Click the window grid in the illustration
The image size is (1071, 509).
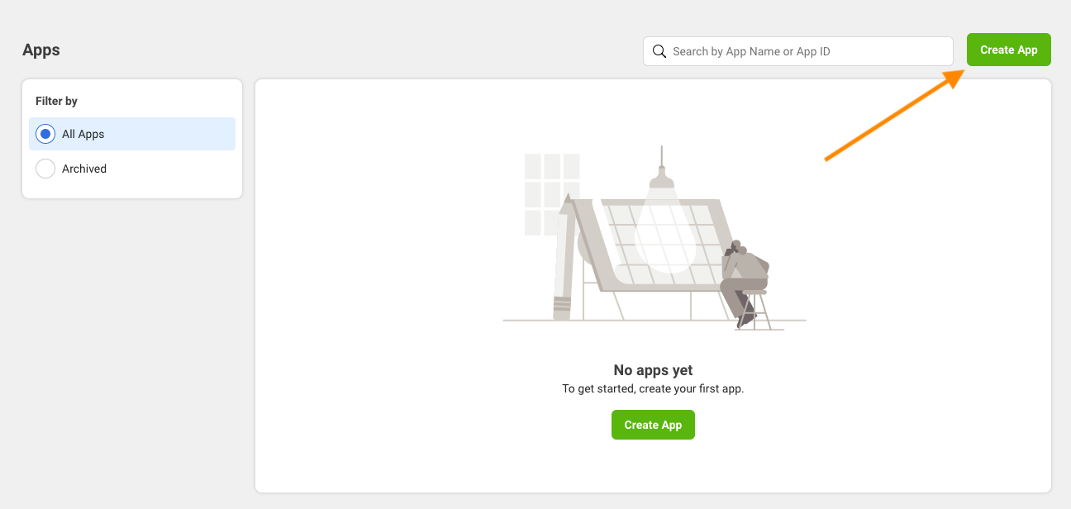(553, 194)
